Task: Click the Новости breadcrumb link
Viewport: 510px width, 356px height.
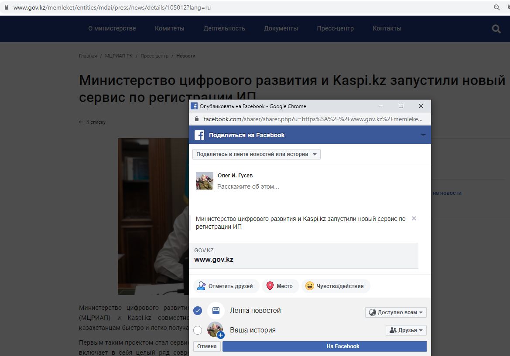Action: [186, 56]
